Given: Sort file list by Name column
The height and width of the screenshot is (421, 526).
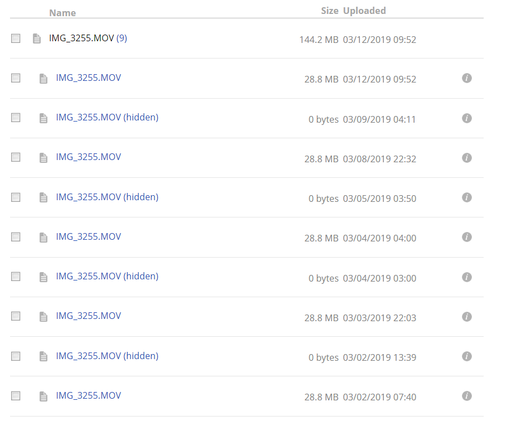Looking at the screenshot, I should point(62,13).
